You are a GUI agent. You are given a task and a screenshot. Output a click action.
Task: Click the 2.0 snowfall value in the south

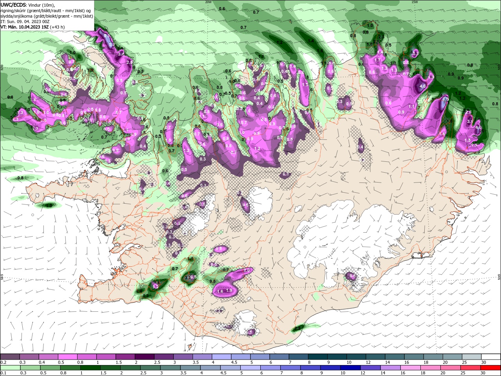247,270
